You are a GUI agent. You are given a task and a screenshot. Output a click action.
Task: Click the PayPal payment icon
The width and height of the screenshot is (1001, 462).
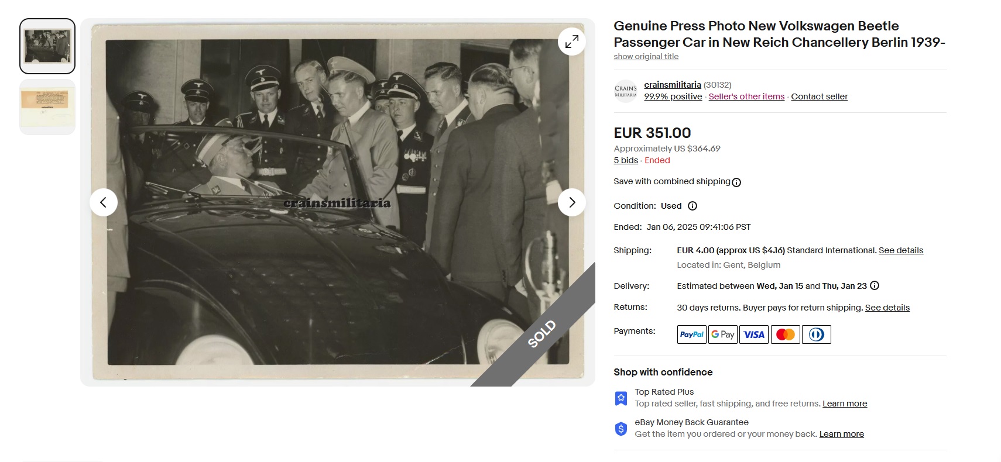pos(692,335)
